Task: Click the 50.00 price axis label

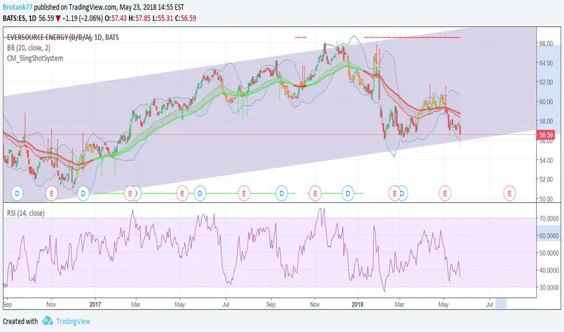Action: tap(546, 199)
